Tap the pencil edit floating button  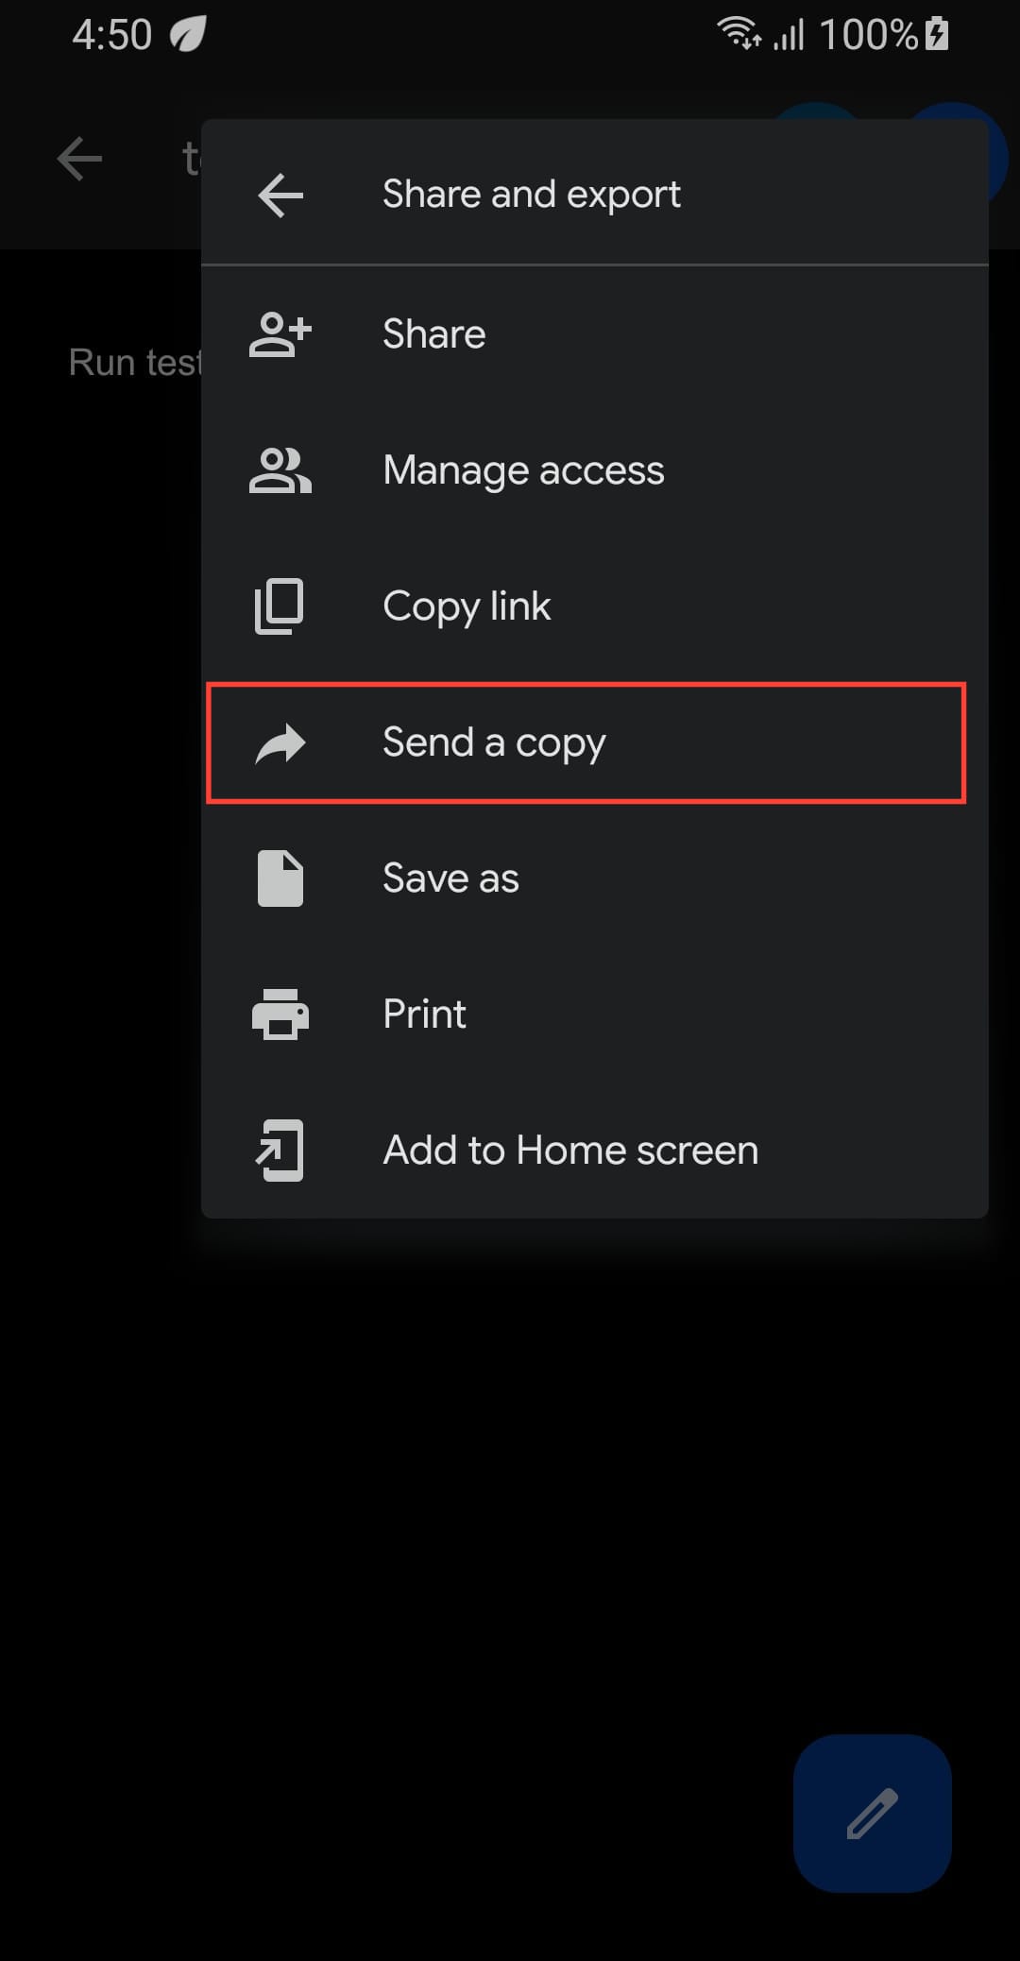(872, 1813)
